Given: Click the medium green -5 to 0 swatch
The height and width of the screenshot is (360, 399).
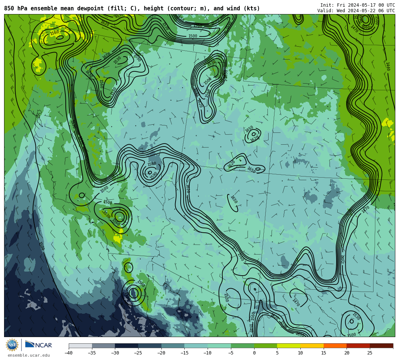Looking at the screenshot, I should (x=242, y=346).
